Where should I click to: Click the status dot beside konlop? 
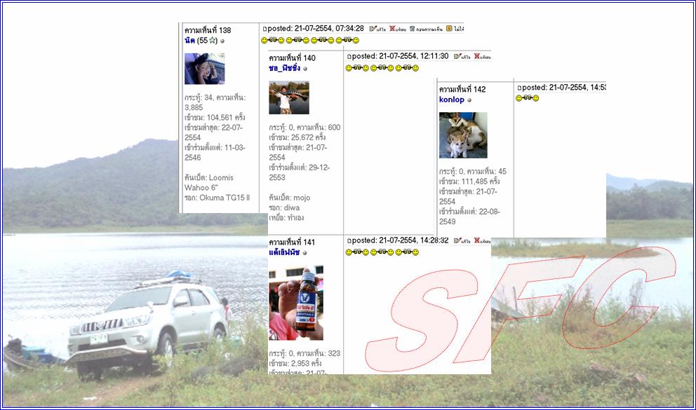[469, 100]
